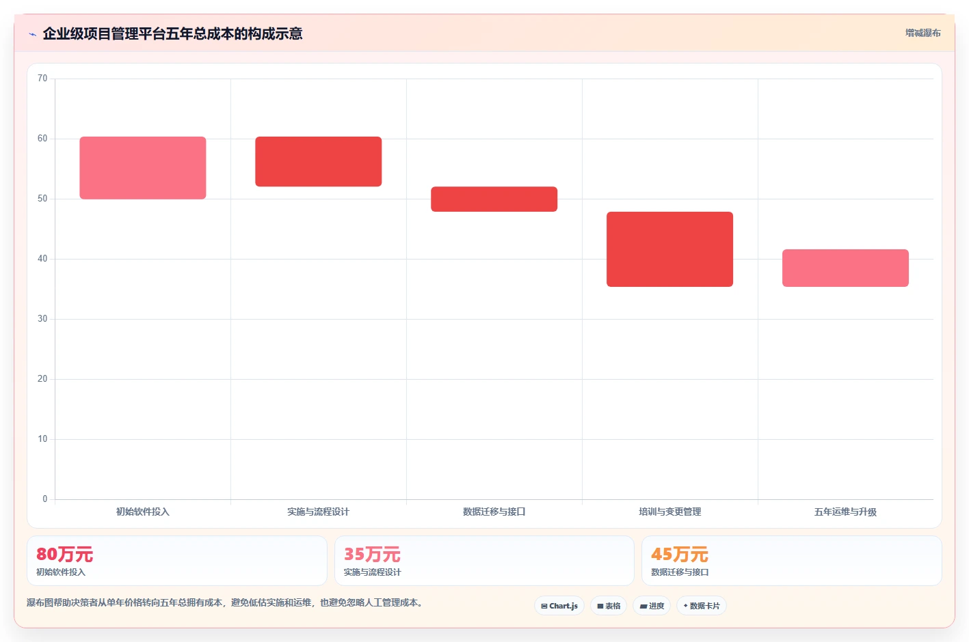Click the Chart.js tag pill
Viewport: 969px width, 642px height.
tap(559, 606)
